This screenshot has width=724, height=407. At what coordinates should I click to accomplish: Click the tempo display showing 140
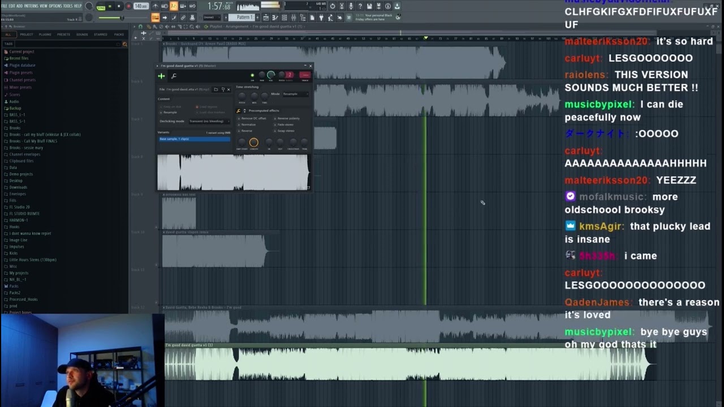tap(141, 6)
